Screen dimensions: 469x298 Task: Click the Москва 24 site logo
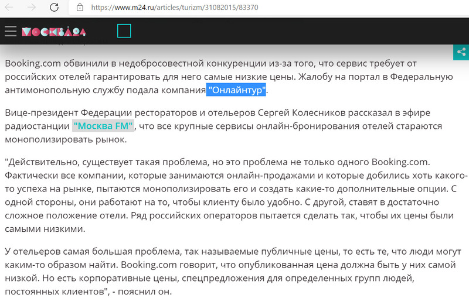tap(54, 32)
